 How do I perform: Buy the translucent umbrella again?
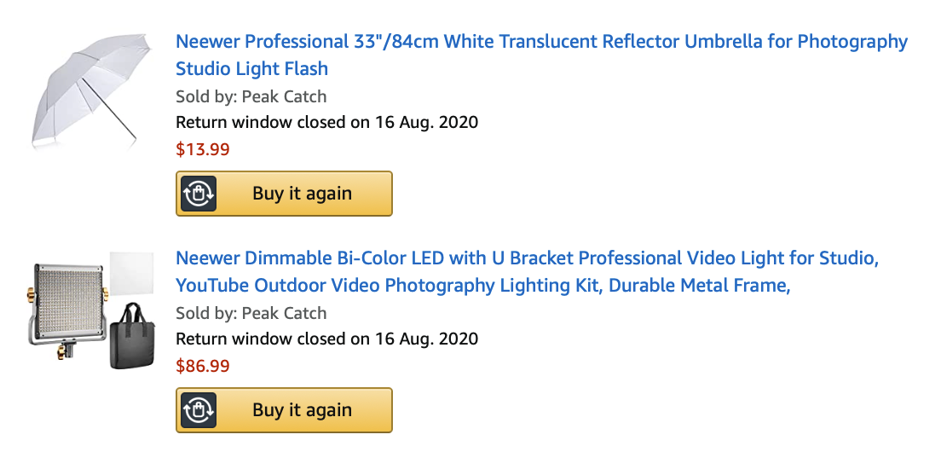284,194
